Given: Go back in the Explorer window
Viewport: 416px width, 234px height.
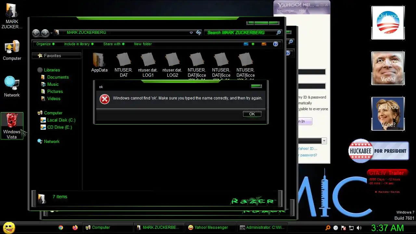Looking at the screenshot, I should click(x=36, y=33).
